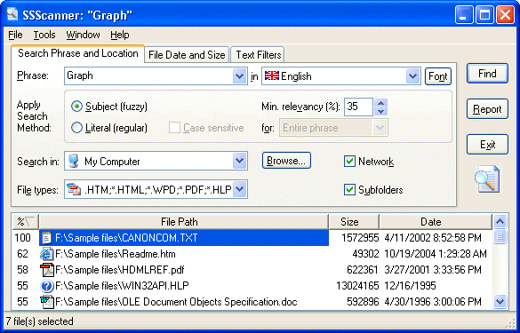Close the SSScanner window
Viewport: 520px width, 333px height.
pyautogui.click(x=505, y=15)
